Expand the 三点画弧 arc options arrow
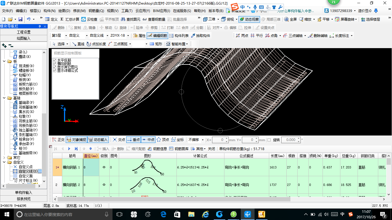Image resolution: width=392 pixels, height=220 pixels. [x=130, y=44]
